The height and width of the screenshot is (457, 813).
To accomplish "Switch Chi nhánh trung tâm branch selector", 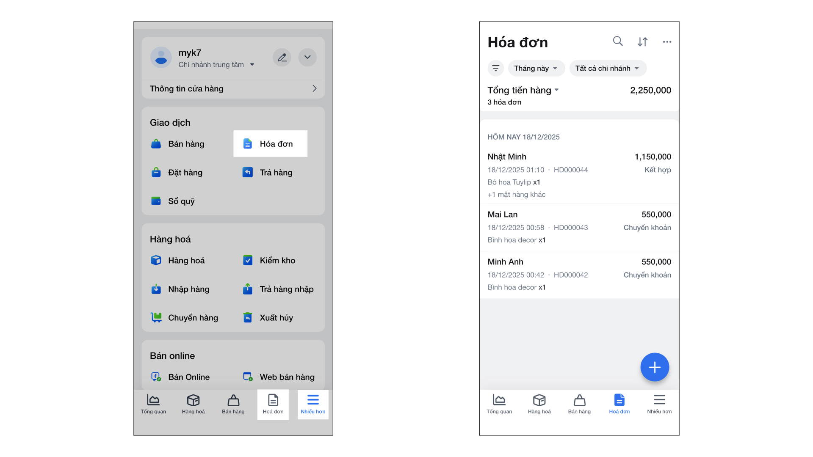I will pos(216,65).
